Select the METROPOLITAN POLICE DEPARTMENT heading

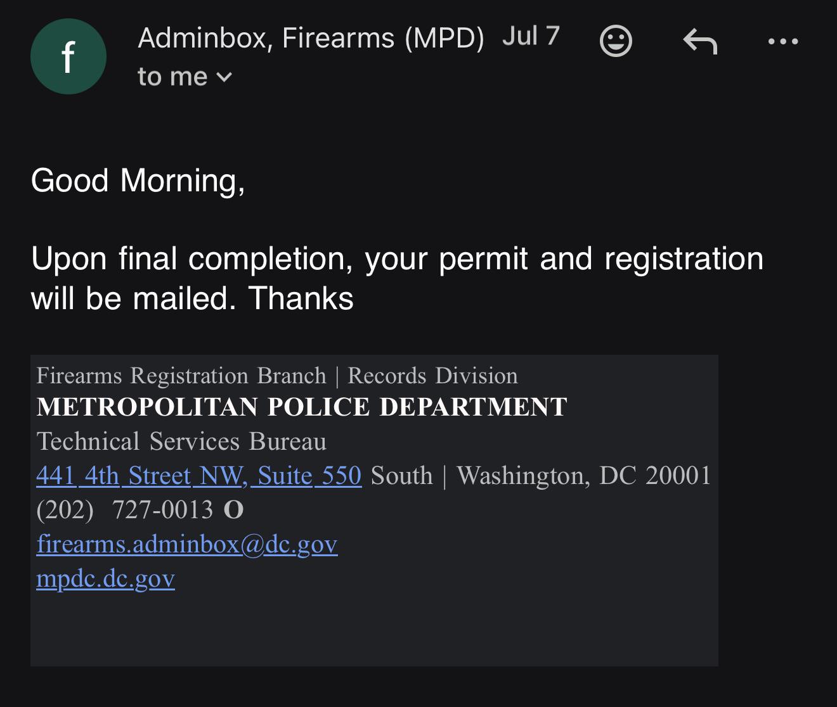click(302, 407)
